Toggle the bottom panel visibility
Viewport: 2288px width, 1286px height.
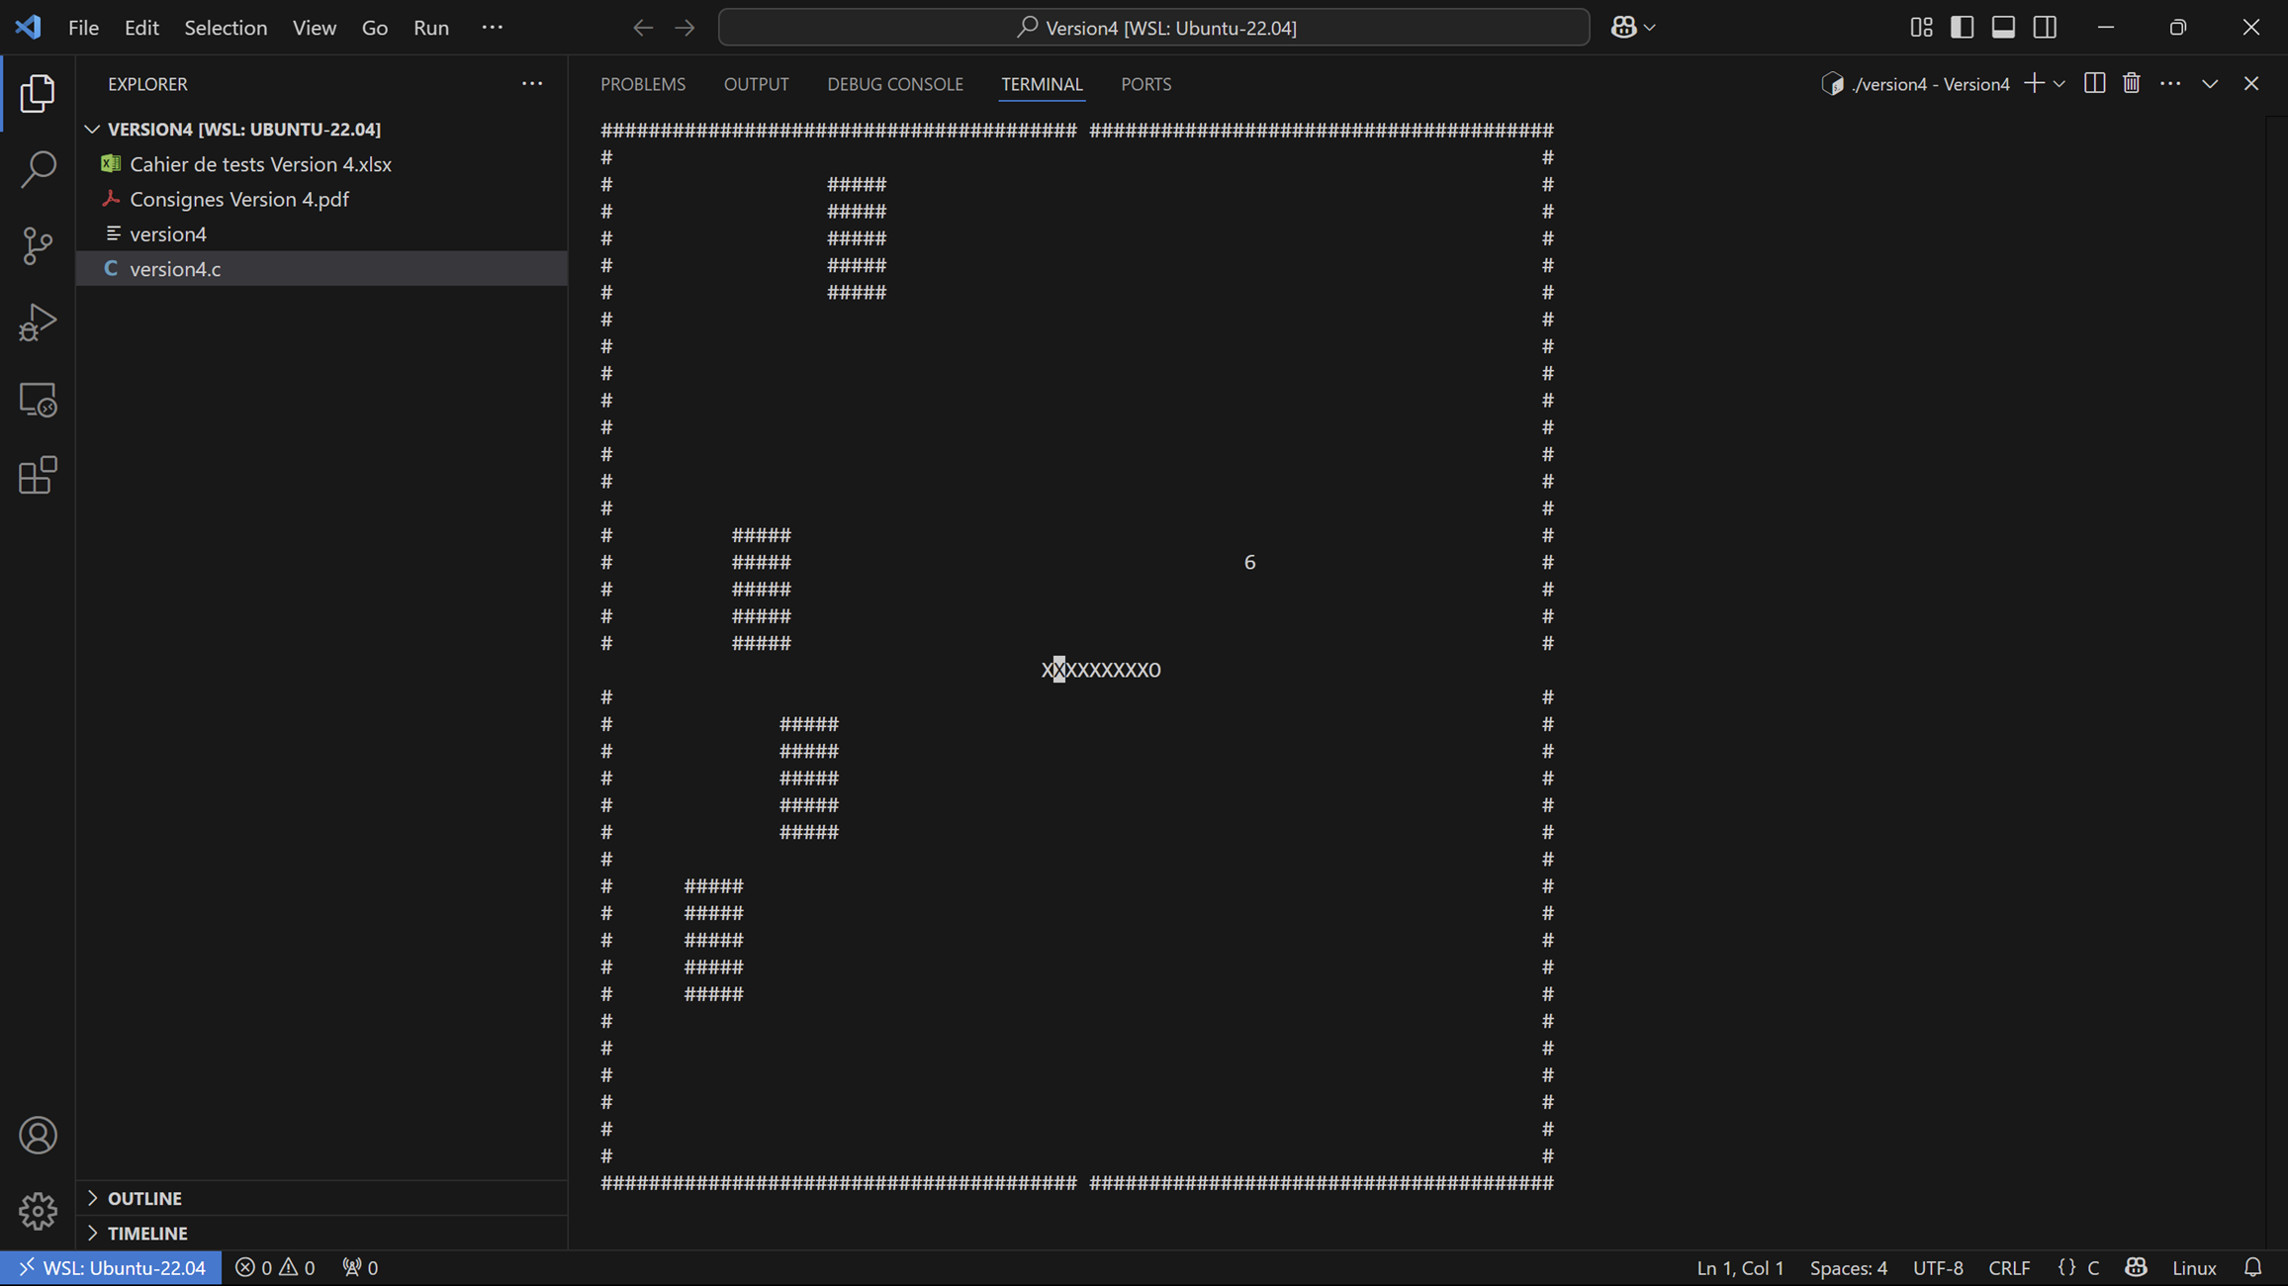pos(2003,27)
